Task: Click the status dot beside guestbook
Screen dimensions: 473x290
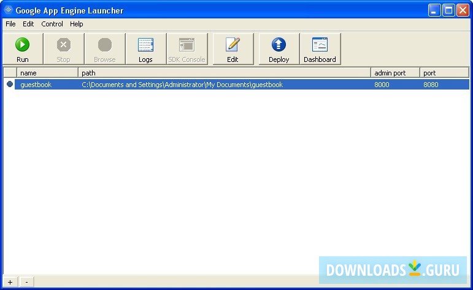Action: pyautogui.click(x=10, y=84)
